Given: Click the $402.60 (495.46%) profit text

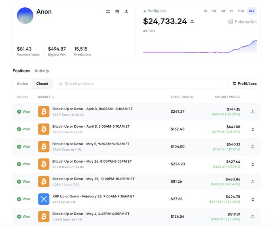Looking at the screenshot, I should click(225, 184).
